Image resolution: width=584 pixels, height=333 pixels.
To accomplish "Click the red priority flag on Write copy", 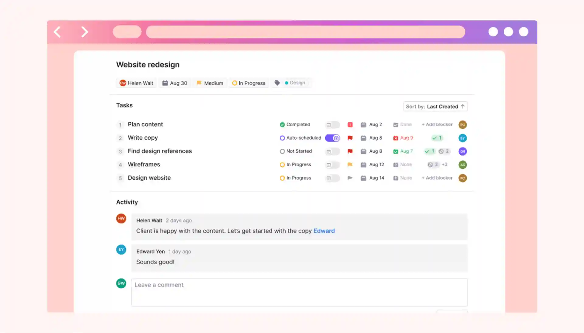I will (350, 138).
